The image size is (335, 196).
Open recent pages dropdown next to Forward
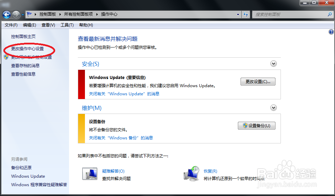pyautogui.click(x=23, y=15)
